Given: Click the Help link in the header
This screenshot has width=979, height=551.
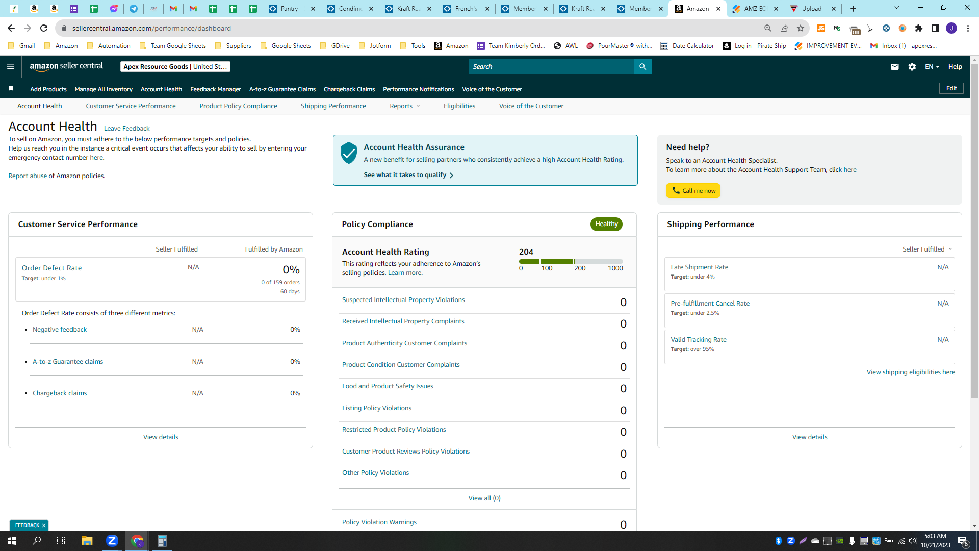Looking at the screenshot, I should 955,67.
